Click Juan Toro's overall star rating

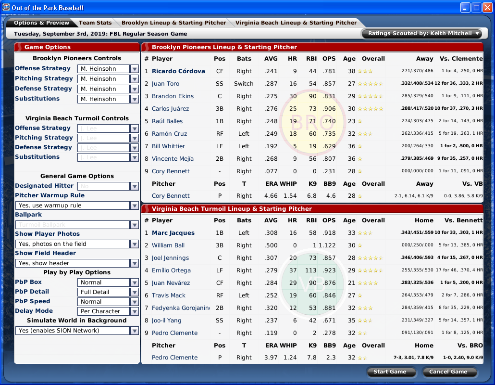coord(371,84)
